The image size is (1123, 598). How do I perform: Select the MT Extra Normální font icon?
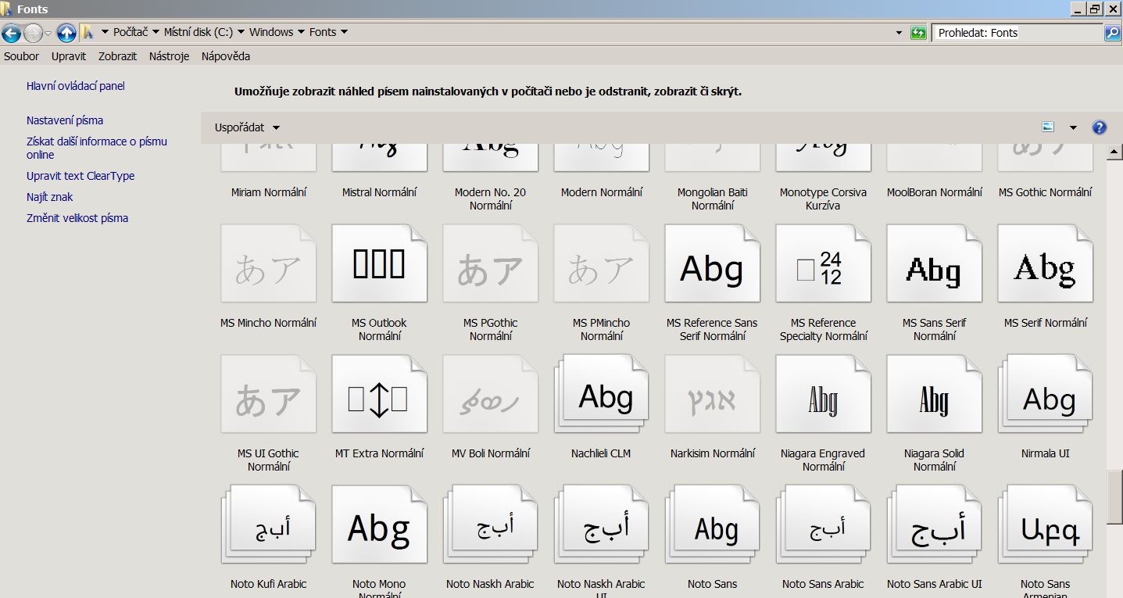[x=380, y=395]
